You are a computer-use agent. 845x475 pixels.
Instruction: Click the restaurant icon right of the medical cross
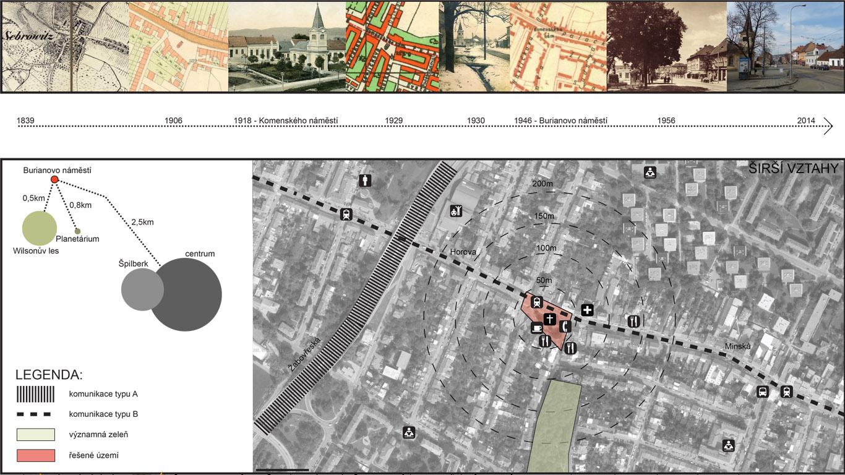tap(633, 321)
